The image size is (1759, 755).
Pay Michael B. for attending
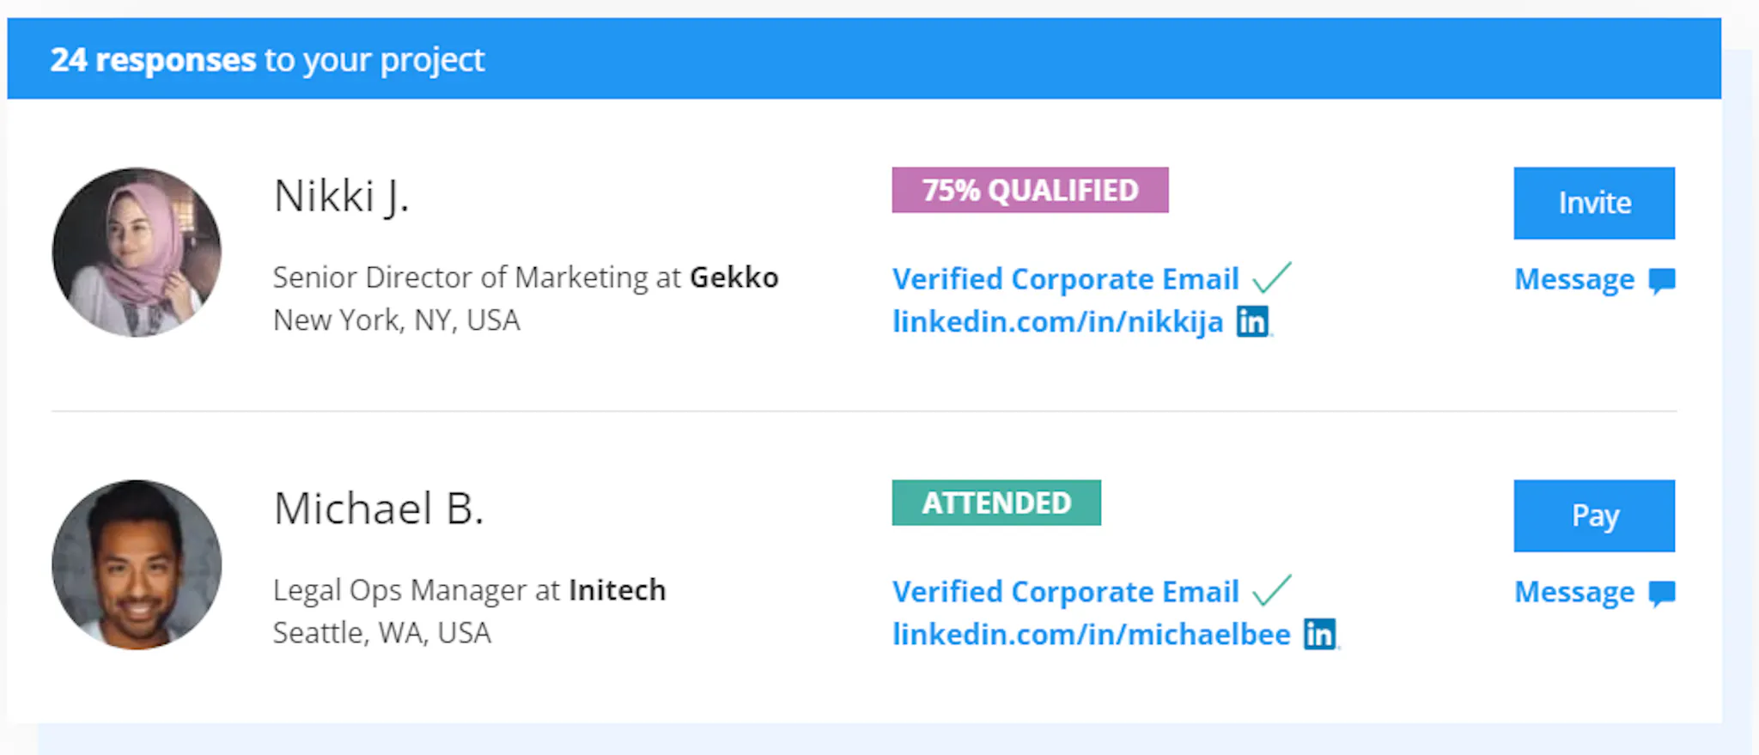point(1594,515)
